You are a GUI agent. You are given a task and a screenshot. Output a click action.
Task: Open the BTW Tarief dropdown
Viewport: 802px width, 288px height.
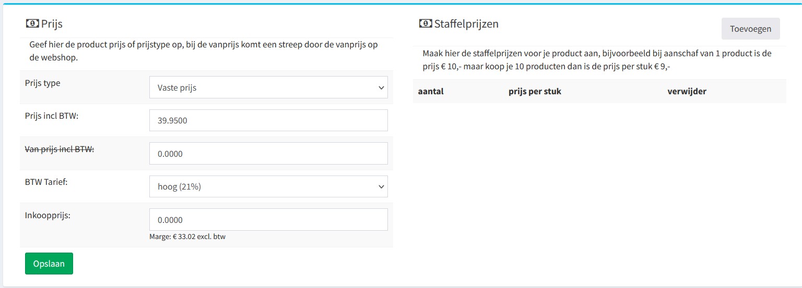[x=268, y=186]
